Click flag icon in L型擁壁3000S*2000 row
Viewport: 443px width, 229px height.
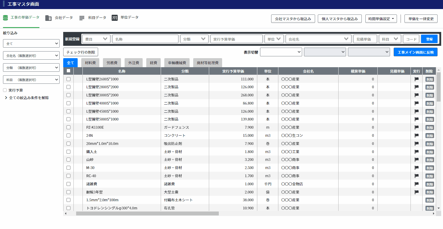[x=417, y=95]
